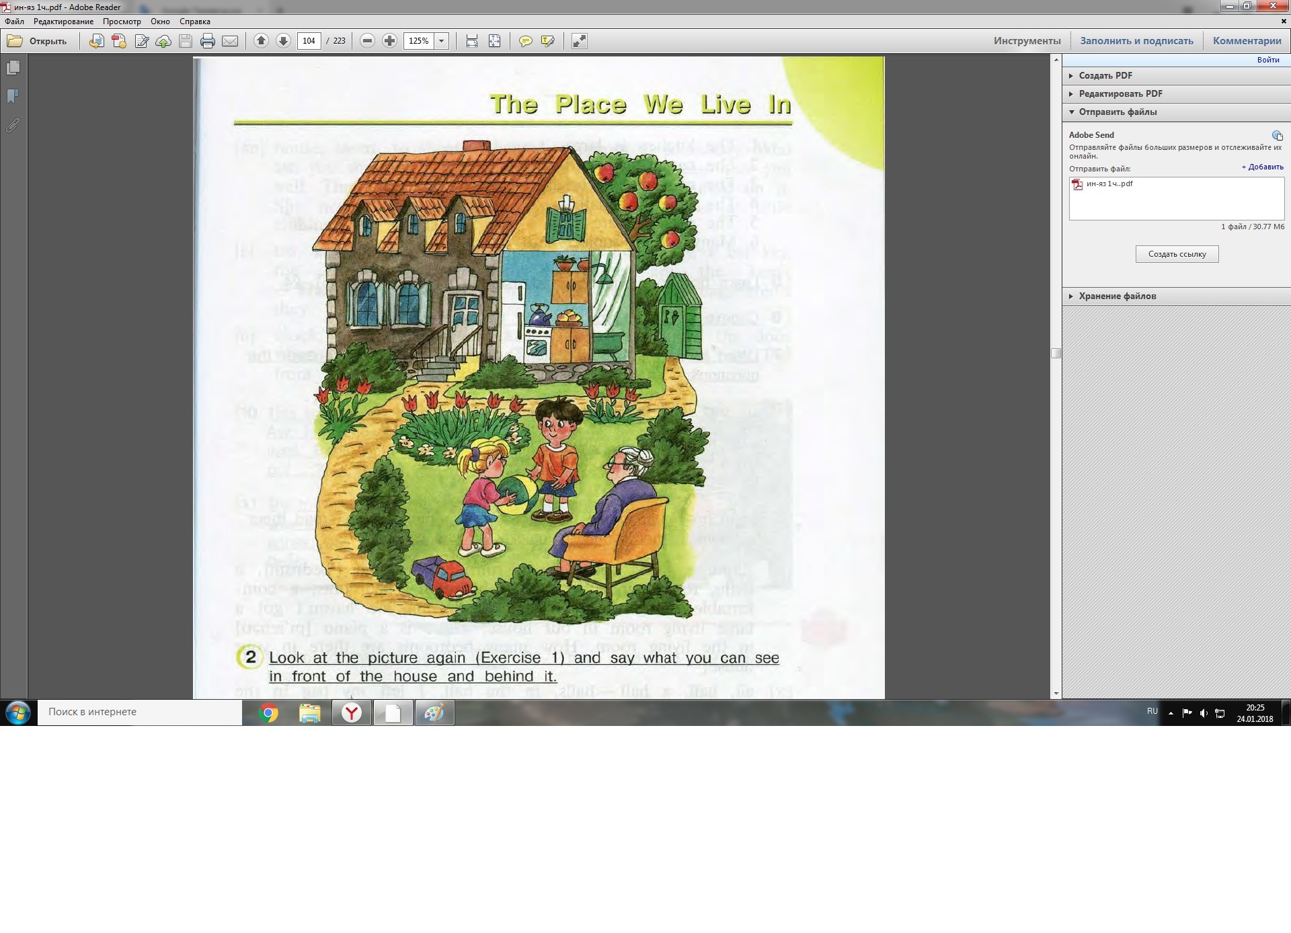Image resolution: width=1291 pixels, height=933 pixels.
Task: Go to next page with down arrow
Action: point(283,41)
